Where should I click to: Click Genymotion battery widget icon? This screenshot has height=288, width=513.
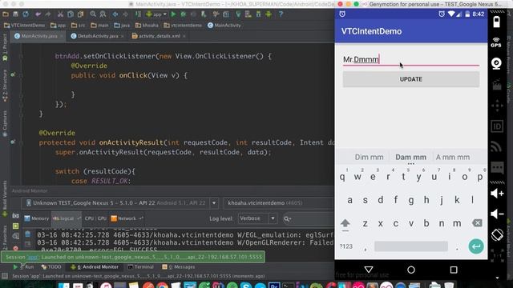(x=497, y=22)
